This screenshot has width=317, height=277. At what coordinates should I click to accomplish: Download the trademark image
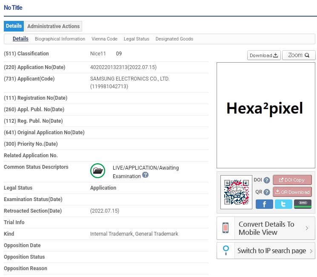tap(264, 55)
